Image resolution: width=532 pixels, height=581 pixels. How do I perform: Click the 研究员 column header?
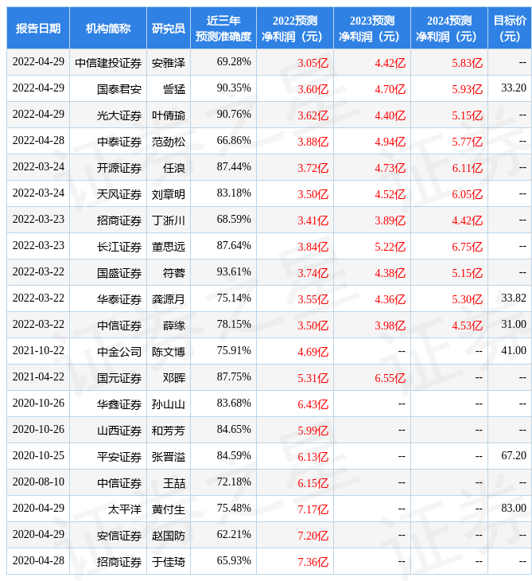(x=169, y=28)
